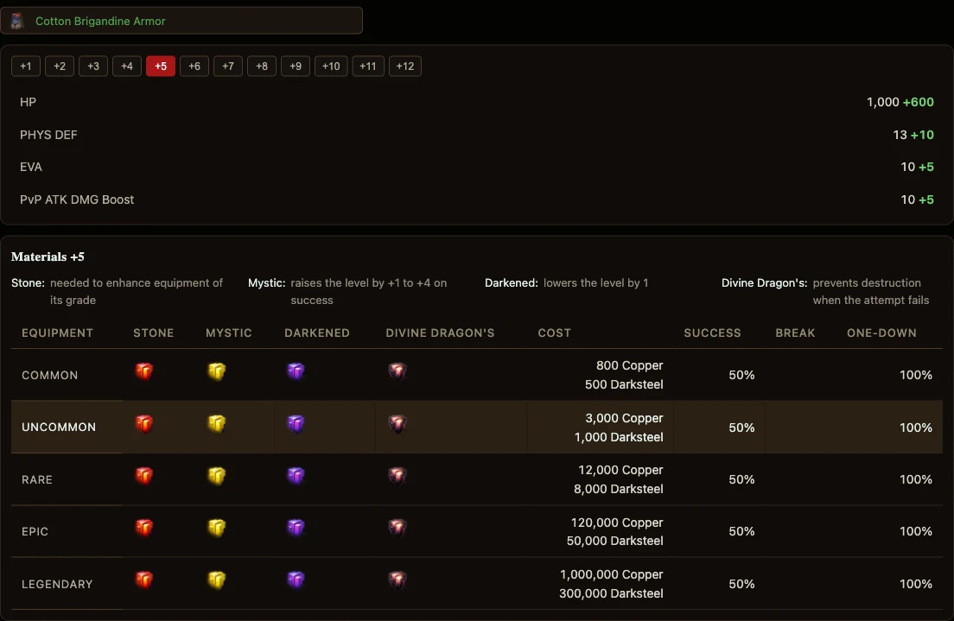The image size is (954, 621).
Task: Click the 1,000,000 Copper cost in Legendary row
Action: 612,574
